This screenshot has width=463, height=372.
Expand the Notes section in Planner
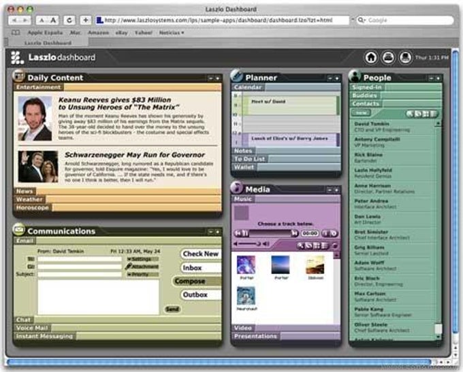point(286,151)
